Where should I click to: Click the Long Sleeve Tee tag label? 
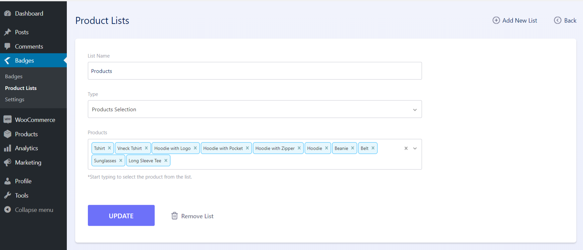145,161
